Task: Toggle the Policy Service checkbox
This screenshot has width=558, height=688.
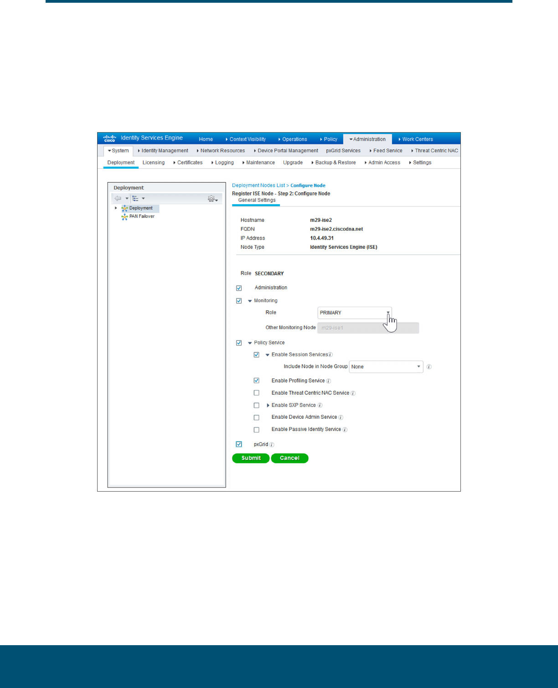Action: (239, 343)
